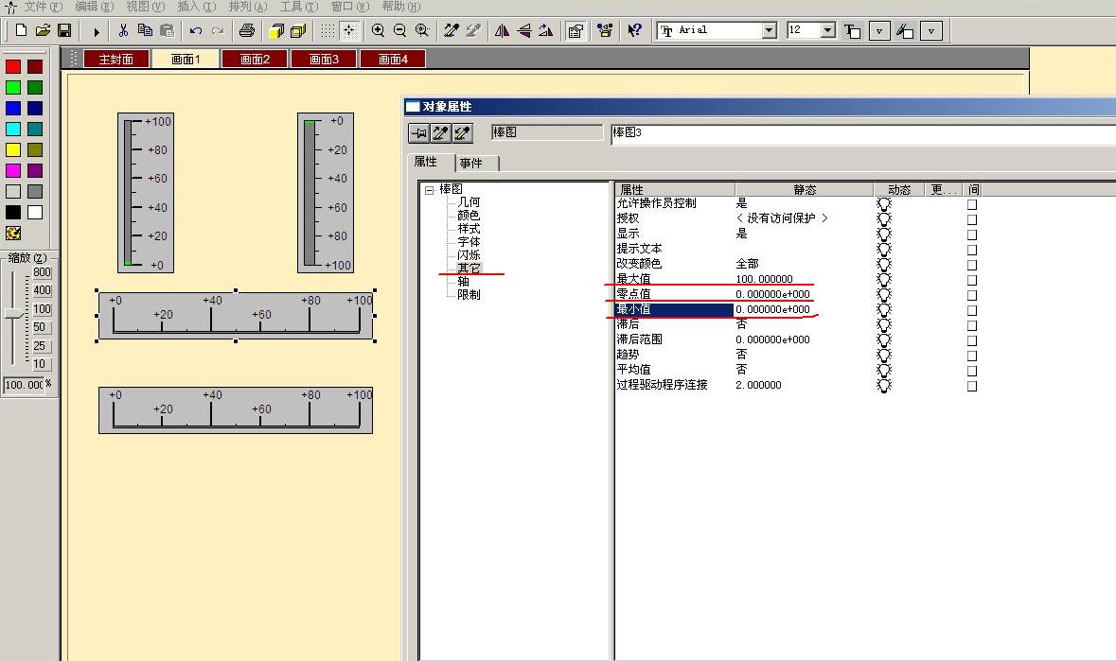Select the Print tool in the toolbar
Viewport: 1116px width, 661px height.
(245, 30)
